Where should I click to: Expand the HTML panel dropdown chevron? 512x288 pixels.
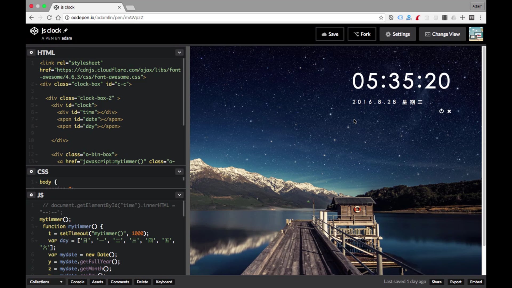click(x=179, y=53)
